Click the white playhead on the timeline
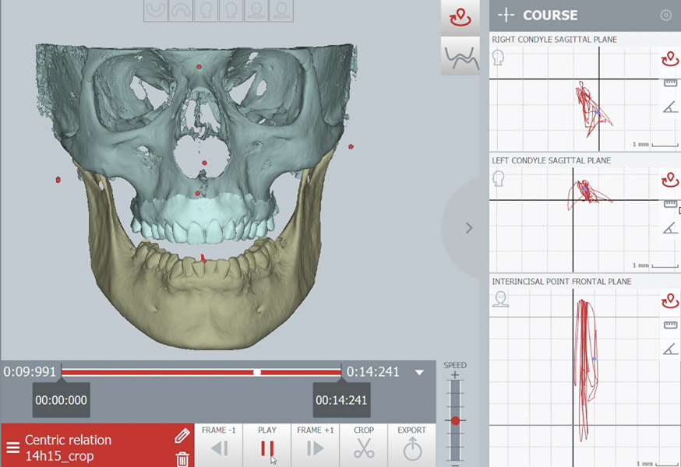The image size is (681, 467). (x=257, y=372)
